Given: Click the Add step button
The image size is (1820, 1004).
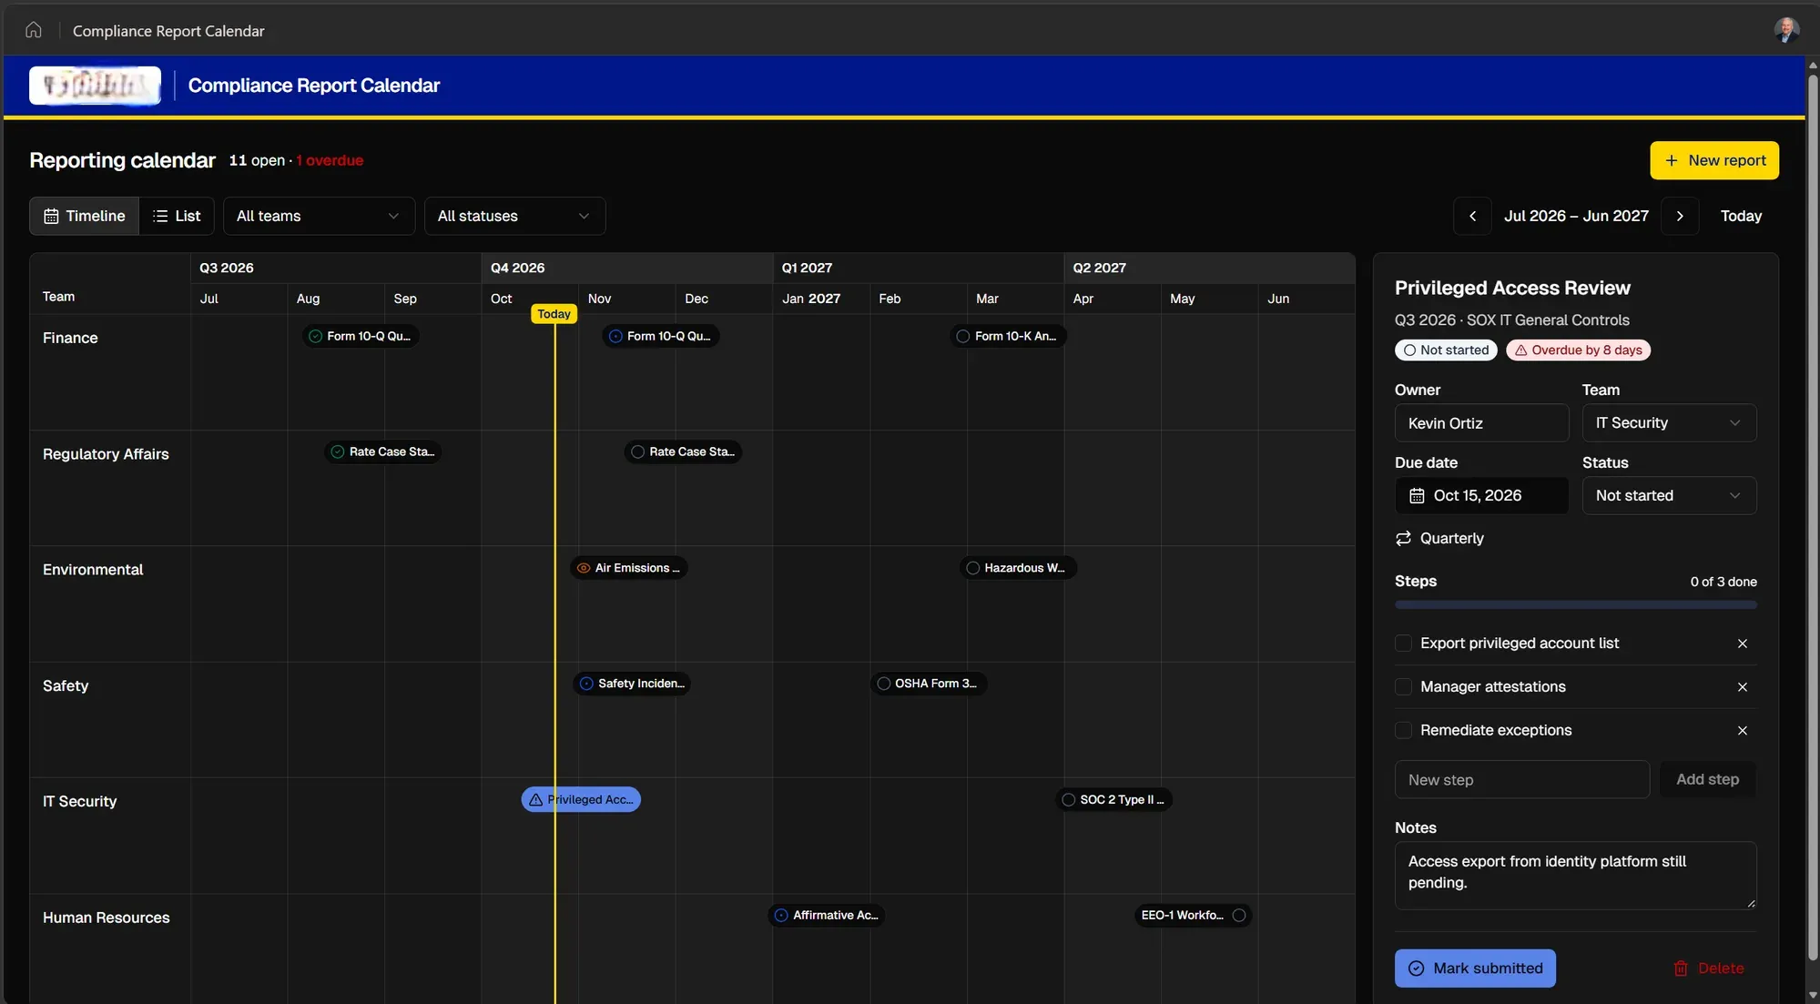Looking at the screenshot, I should pos(1707,780).
